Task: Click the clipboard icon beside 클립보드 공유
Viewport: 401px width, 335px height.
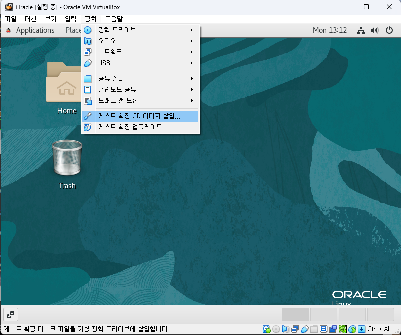Action: pyautogui.click(x=88, y=90)
